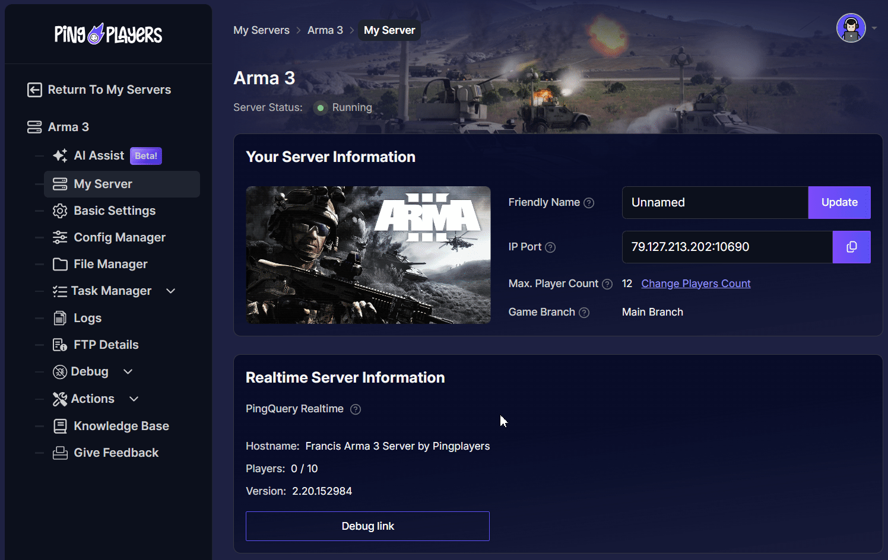
Task: Click the Beta! badge beside AI Assist
Action: tap(146, 156)
